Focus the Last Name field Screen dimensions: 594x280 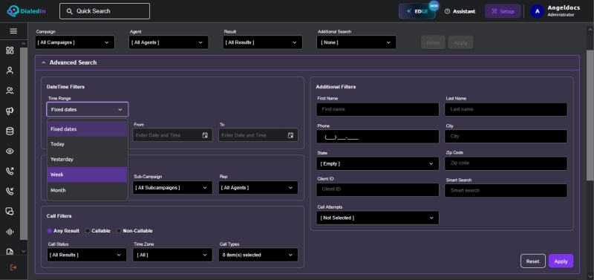tap(506, 109)
